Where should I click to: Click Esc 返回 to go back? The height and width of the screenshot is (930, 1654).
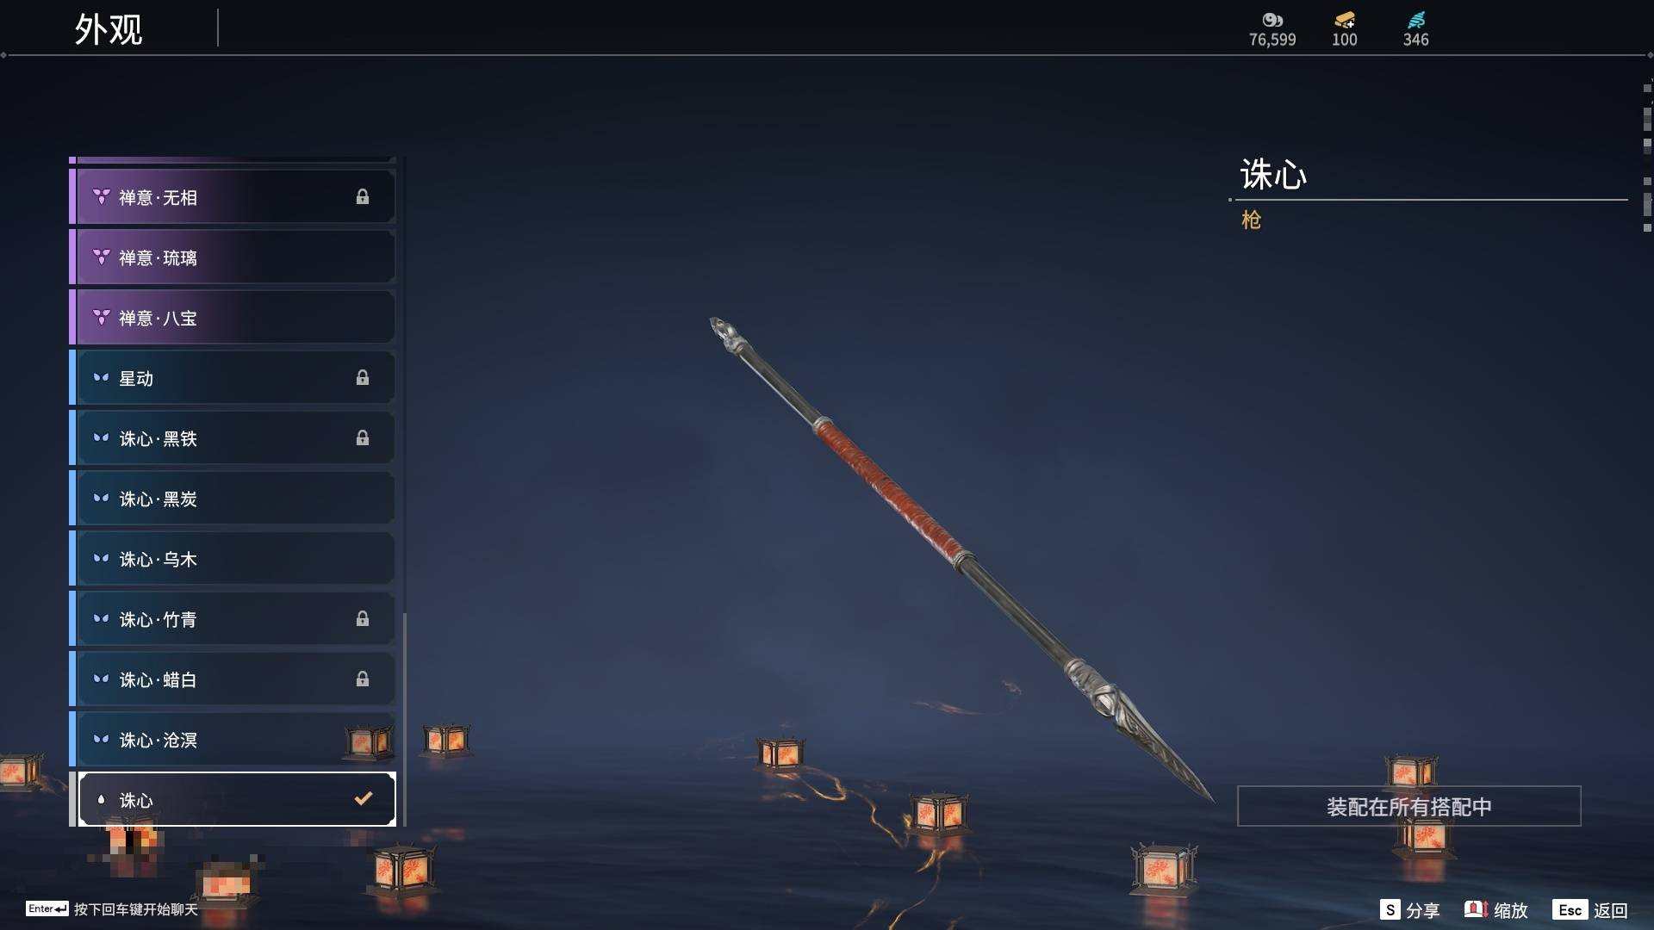(1590, 910)
